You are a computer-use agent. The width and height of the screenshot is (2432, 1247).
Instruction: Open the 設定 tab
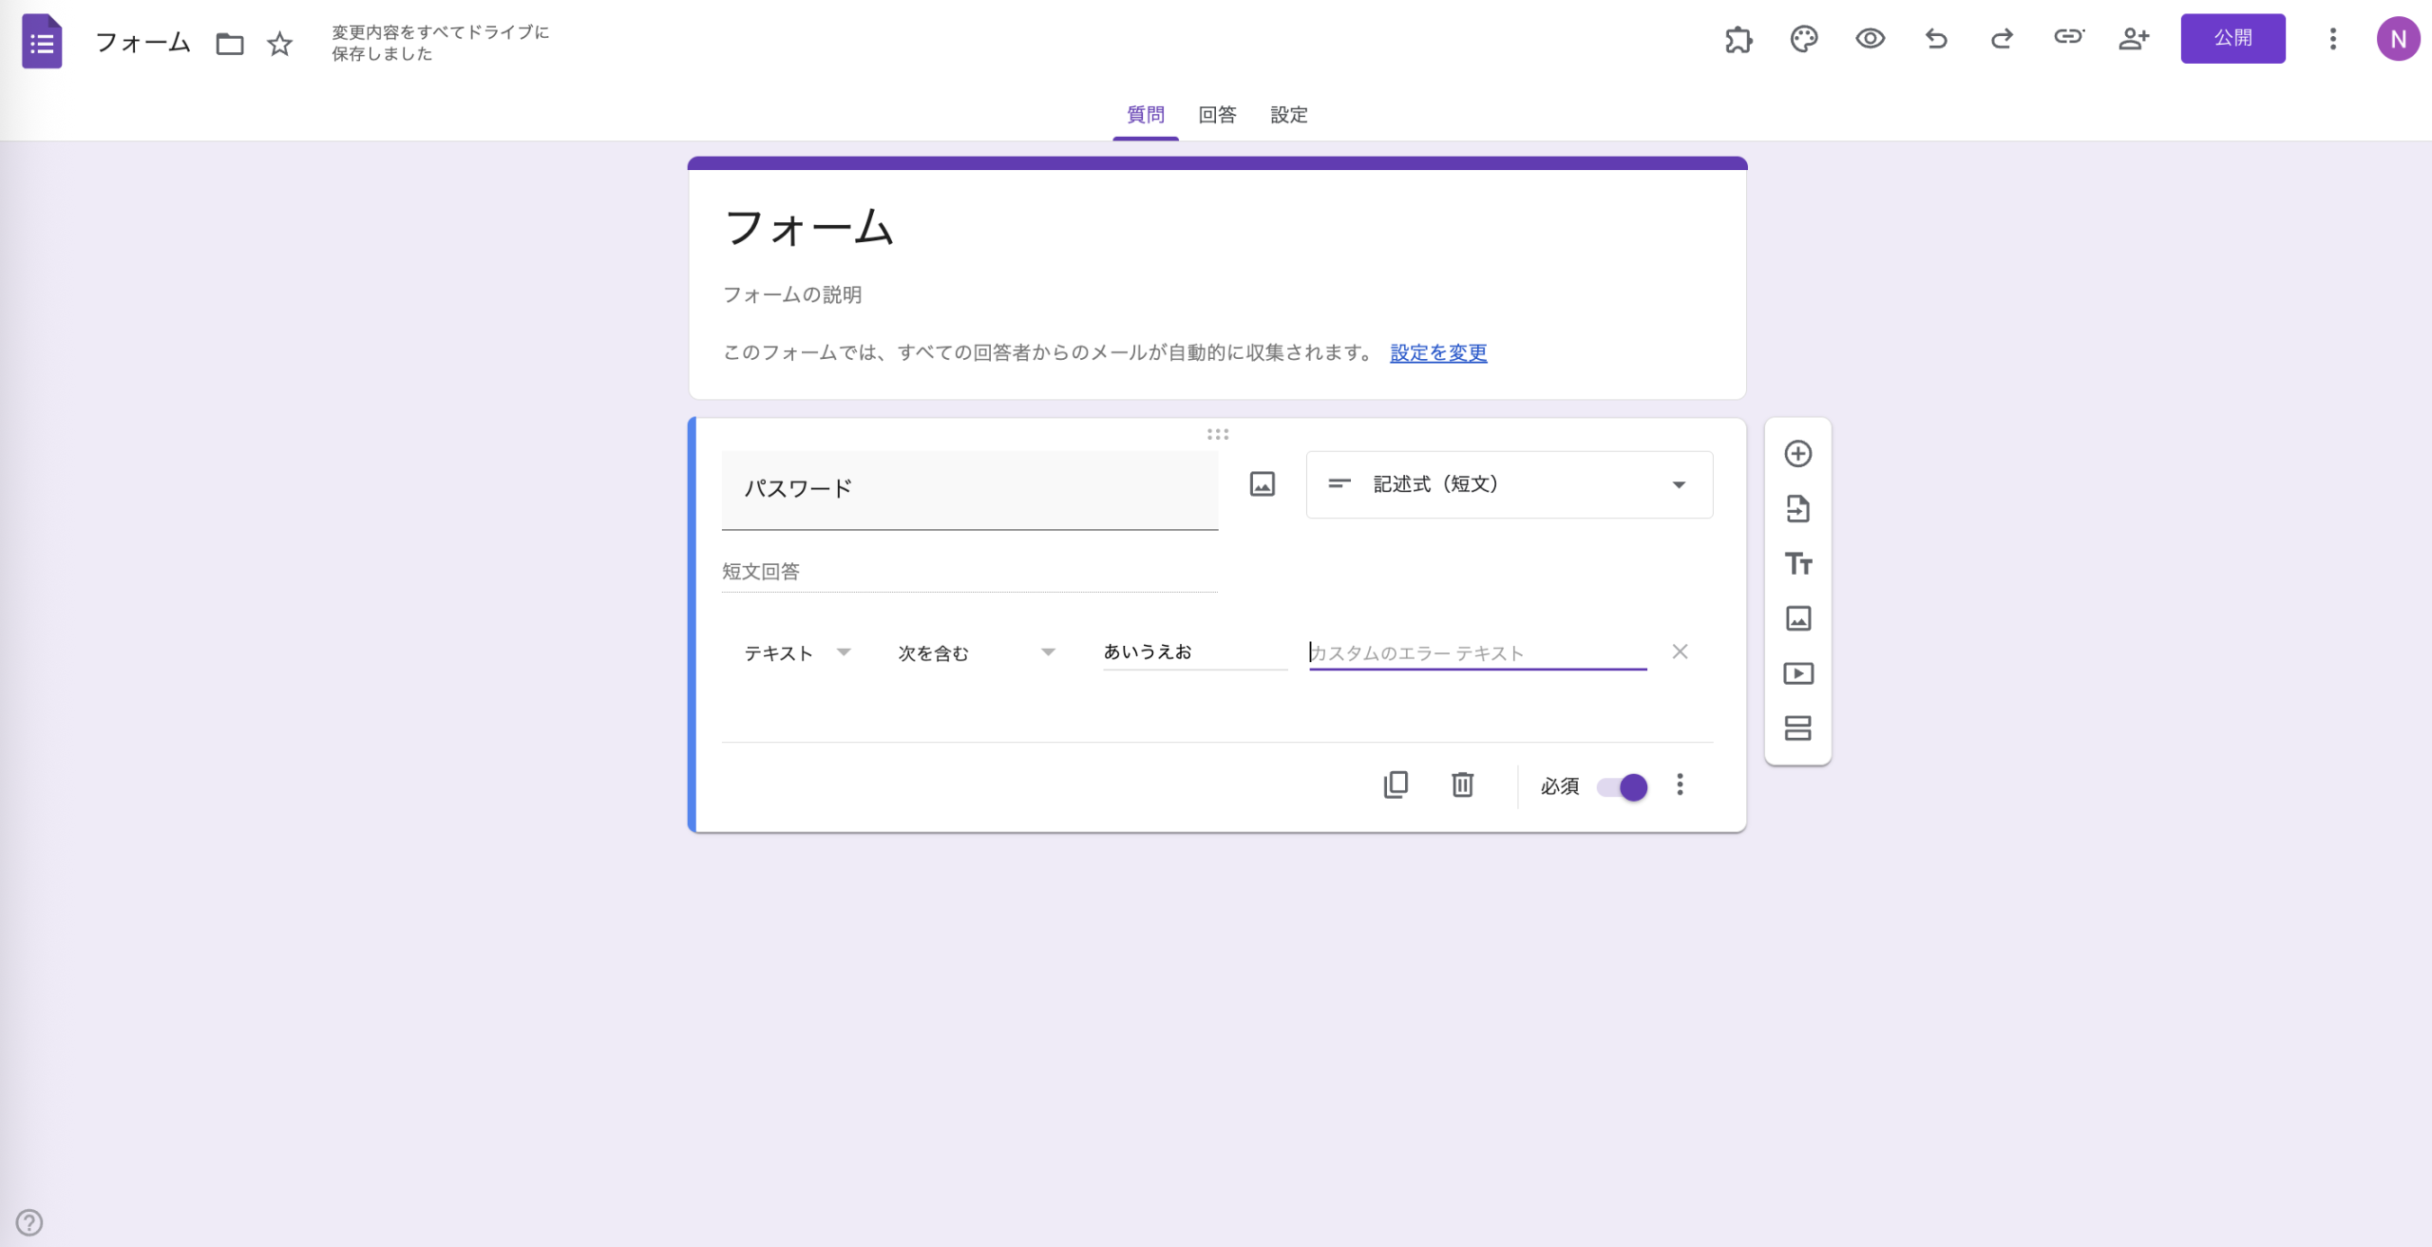[1288, 115]
